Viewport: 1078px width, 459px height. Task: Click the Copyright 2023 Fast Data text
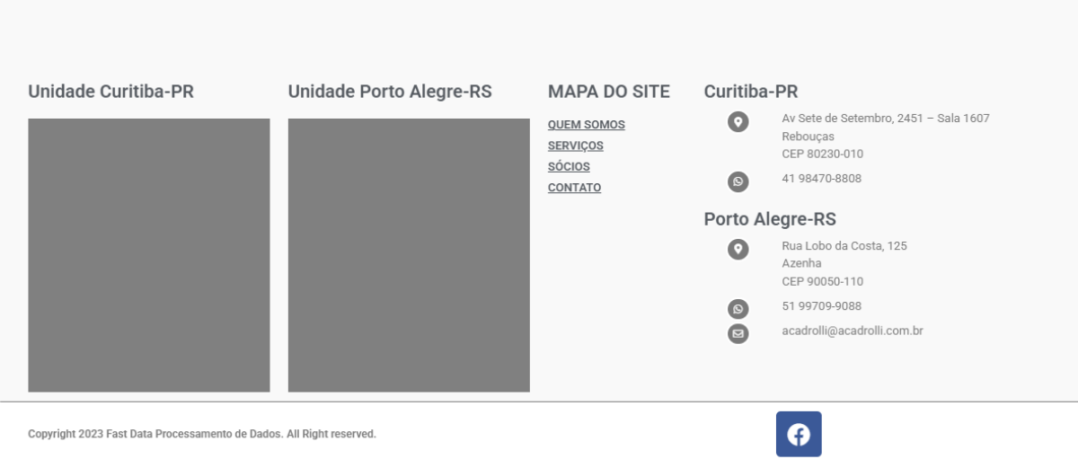pos(202,435)
